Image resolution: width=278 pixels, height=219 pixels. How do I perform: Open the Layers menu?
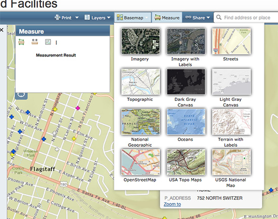(x=98, y=18)
